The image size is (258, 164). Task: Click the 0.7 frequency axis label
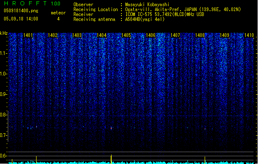[4, 135]
